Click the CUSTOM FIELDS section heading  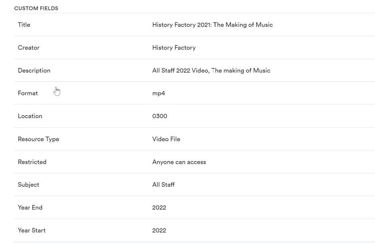[36, 8]
